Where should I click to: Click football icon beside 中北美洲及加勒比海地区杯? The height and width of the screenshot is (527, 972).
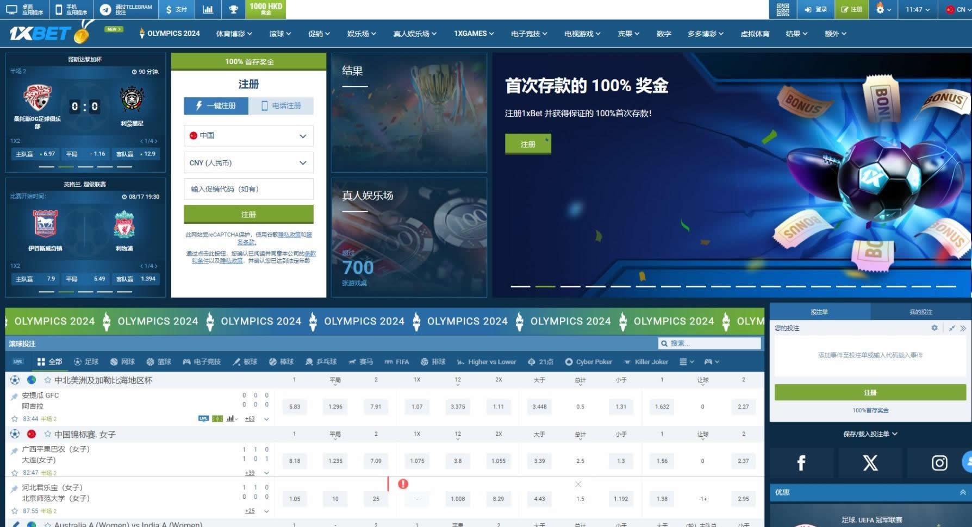[15, 380]
